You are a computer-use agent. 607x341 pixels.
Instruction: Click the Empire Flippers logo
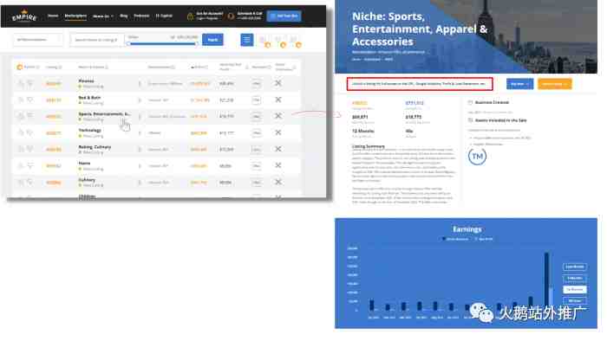(24, 16)
